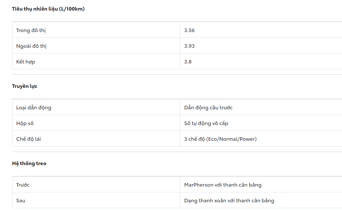
Task: Click the 3.93 fuel consumption value
Action: [189, 46]
